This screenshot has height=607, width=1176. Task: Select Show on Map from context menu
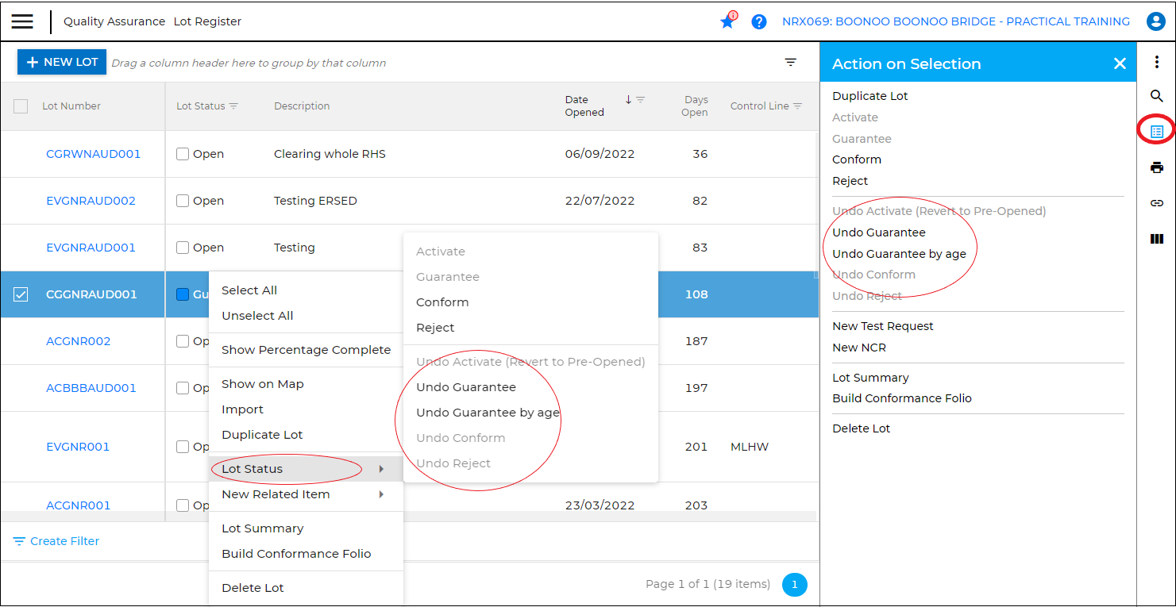point(263,384)
